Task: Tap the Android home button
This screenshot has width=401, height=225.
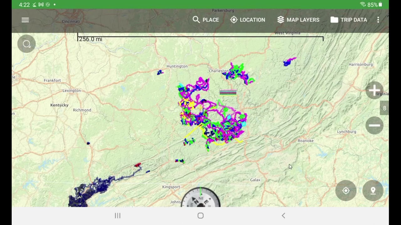Action: click(x=200, y=216)
